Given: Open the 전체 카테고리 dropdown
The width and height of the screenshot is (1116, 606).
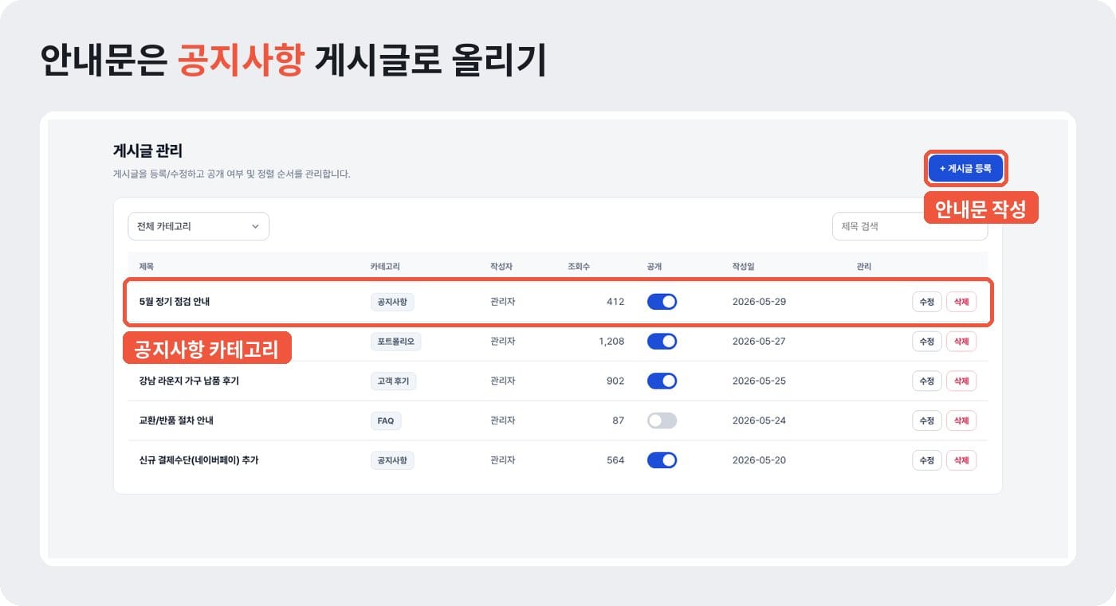Looking at the screenshot, I should (x=198, y=226).
